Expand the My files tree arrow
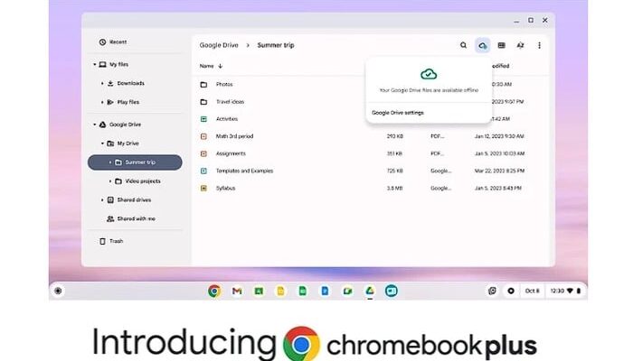 (x=95, y=64)
